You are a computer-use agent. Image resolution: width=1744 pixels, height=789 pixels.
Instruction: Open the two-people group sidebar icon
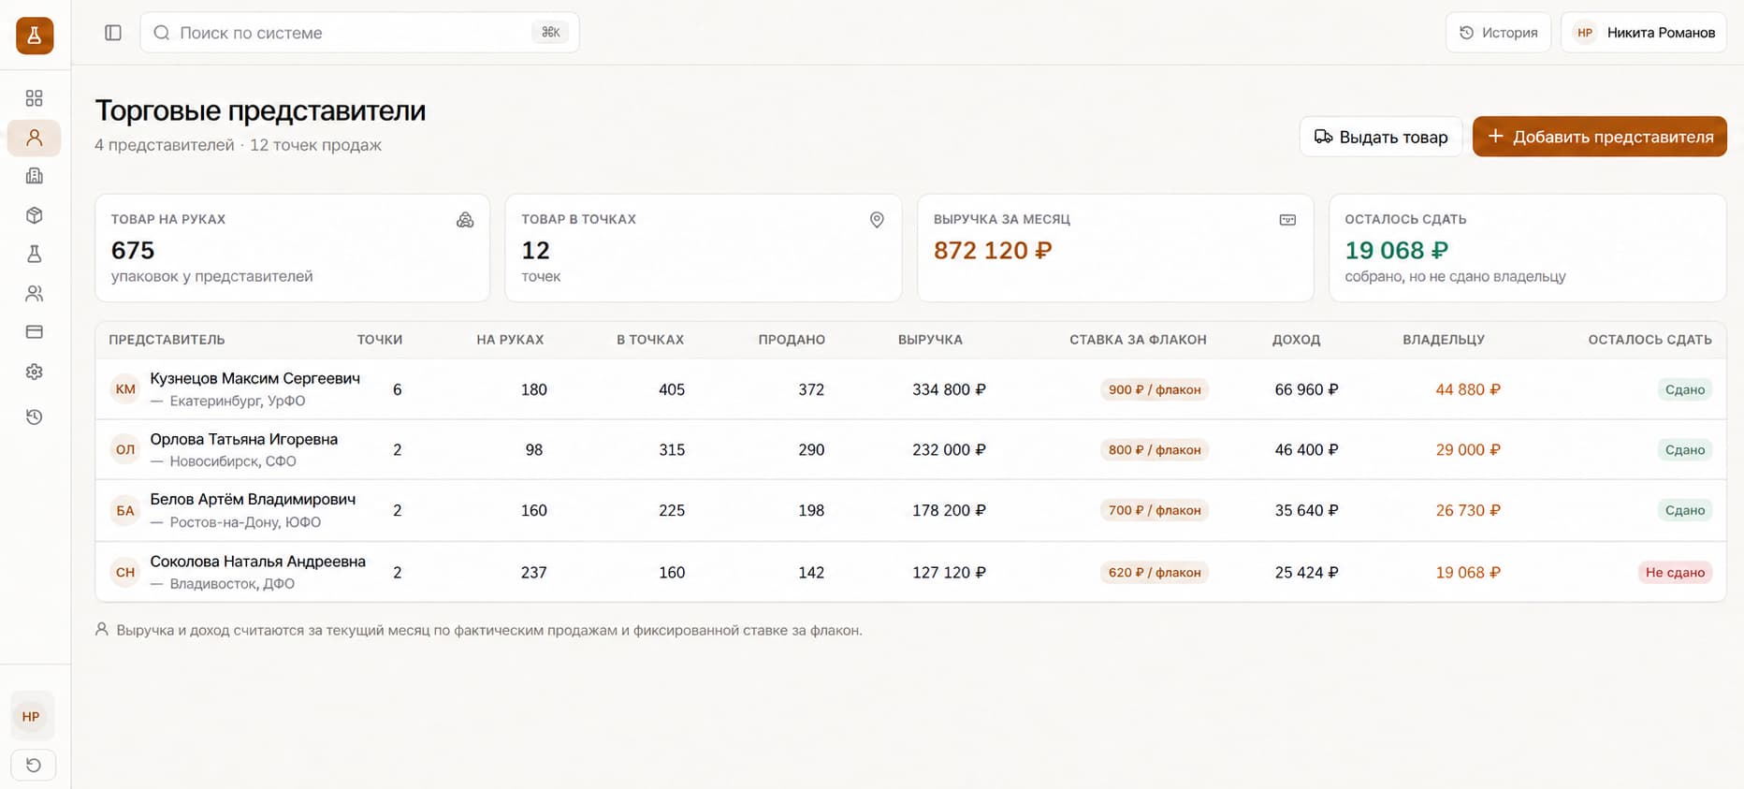(x=35, y=293)
